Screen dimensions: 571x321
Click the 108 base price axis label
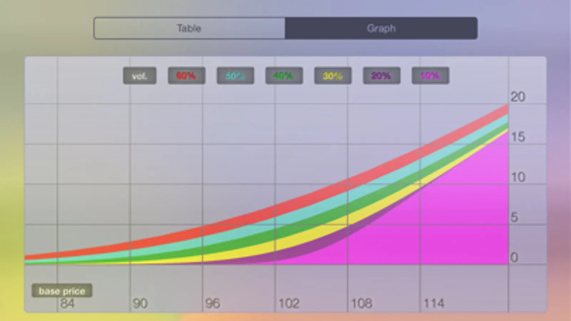(x=362, y=304)
